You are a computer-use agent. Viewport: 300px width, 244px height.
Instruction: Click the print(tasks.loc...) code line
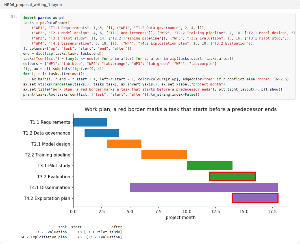[x=111, y=94]
